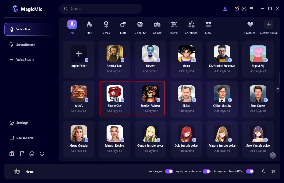Open Use Tutorial in the sidebar
284x183 pixels.
coord(22,138)
